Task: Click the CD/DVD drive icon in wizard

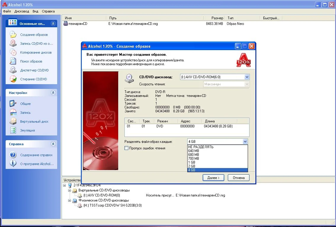Action: 129,79
